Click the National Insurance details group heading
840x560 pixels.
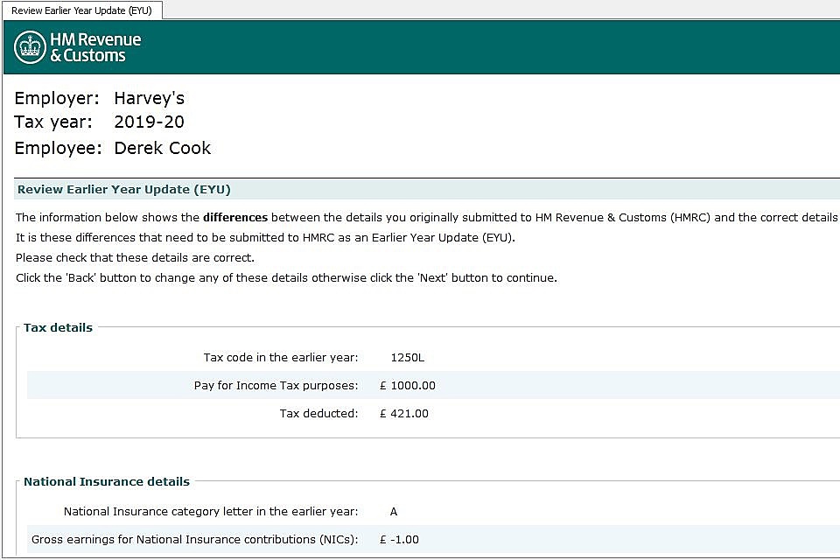tap(106, 481)
